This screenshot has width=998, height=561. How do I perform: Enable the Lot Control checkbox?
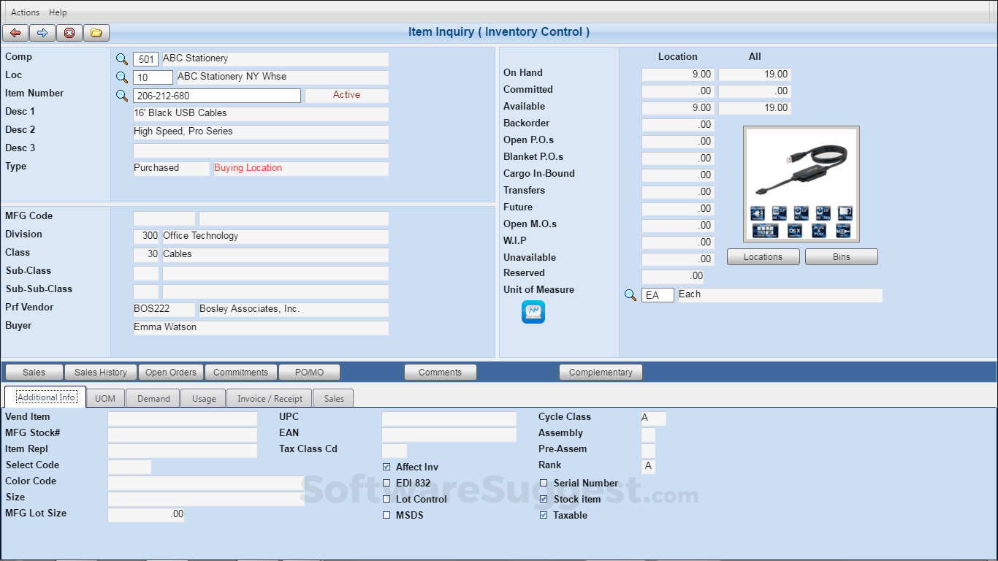pyautogui.click(x=386, y=499)
